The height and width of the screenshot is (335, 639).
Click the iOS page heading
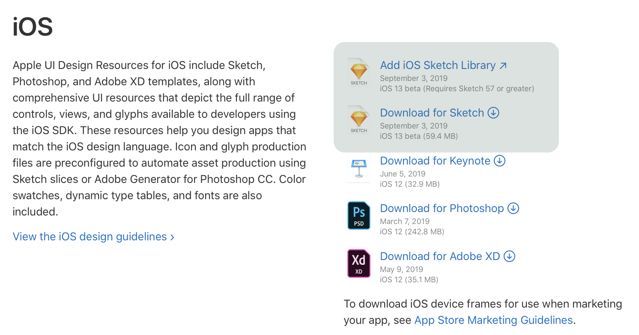[x=33, y=27]
